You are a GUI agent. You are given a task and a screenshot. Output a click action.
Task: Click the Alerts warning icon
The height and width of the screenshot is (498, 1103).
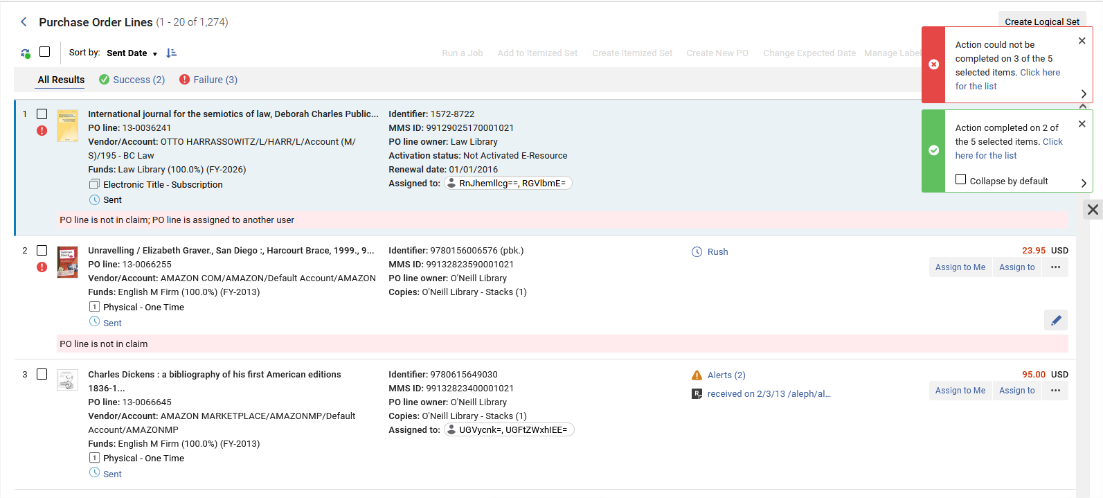(x=697, y=375)
